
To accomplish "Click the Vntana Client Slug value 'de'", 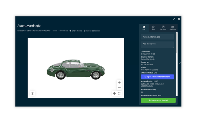I will point(142,92).
